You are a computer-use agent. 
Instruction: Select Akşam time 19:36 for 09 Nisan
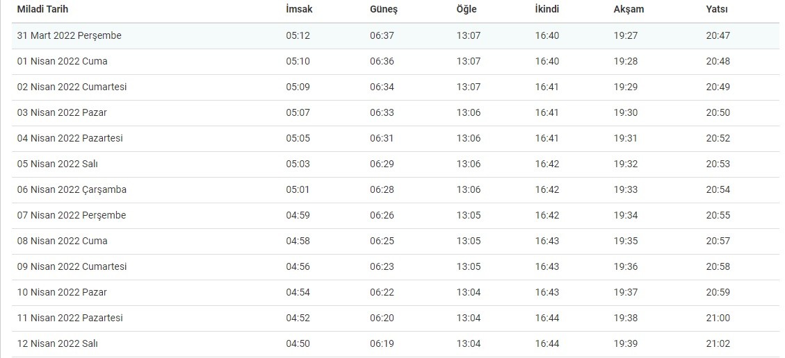[626, 266]
